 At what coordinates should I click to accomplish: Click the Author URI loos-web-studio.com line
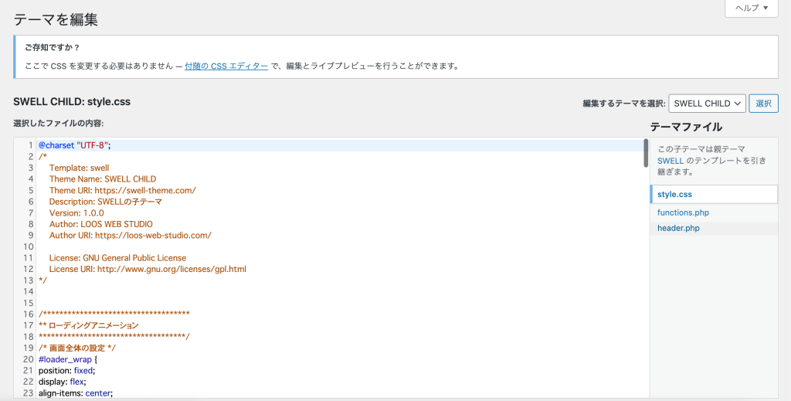(x=130, y=235)
